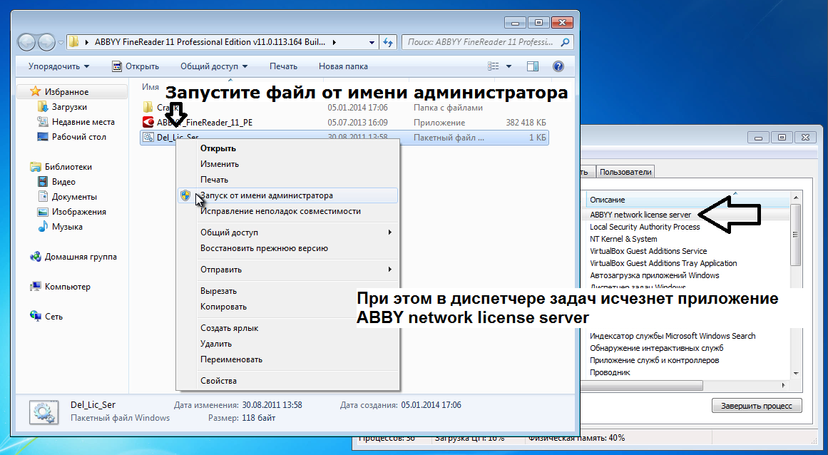Choose Запуск от имени администратора
828x455 pixels.
287,195
